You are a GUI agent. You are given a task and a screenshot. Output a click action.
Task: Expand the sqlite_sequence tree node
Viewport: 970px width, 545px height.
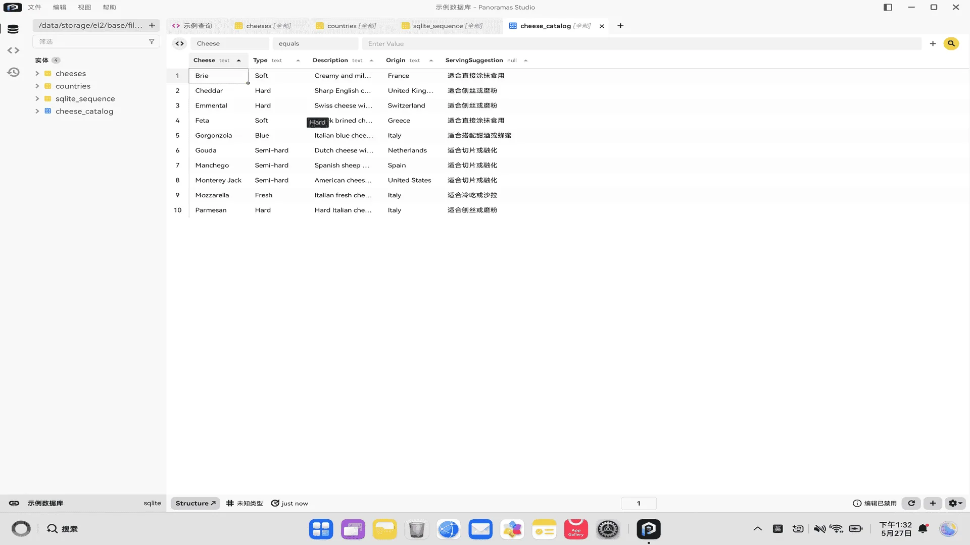coord(37,99)
